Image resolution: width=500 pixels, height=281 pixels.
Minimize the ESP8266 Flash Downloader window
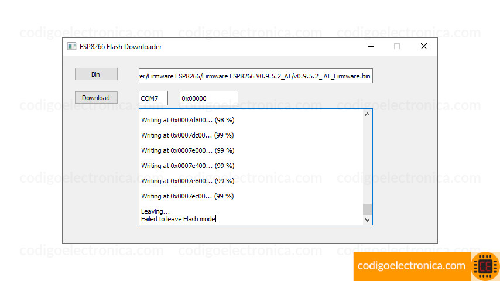point(371,47)
